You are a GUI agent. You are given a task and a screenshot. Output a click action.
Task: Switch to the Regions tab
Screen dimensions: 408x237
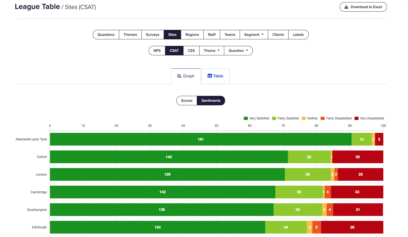click(192, 35)
